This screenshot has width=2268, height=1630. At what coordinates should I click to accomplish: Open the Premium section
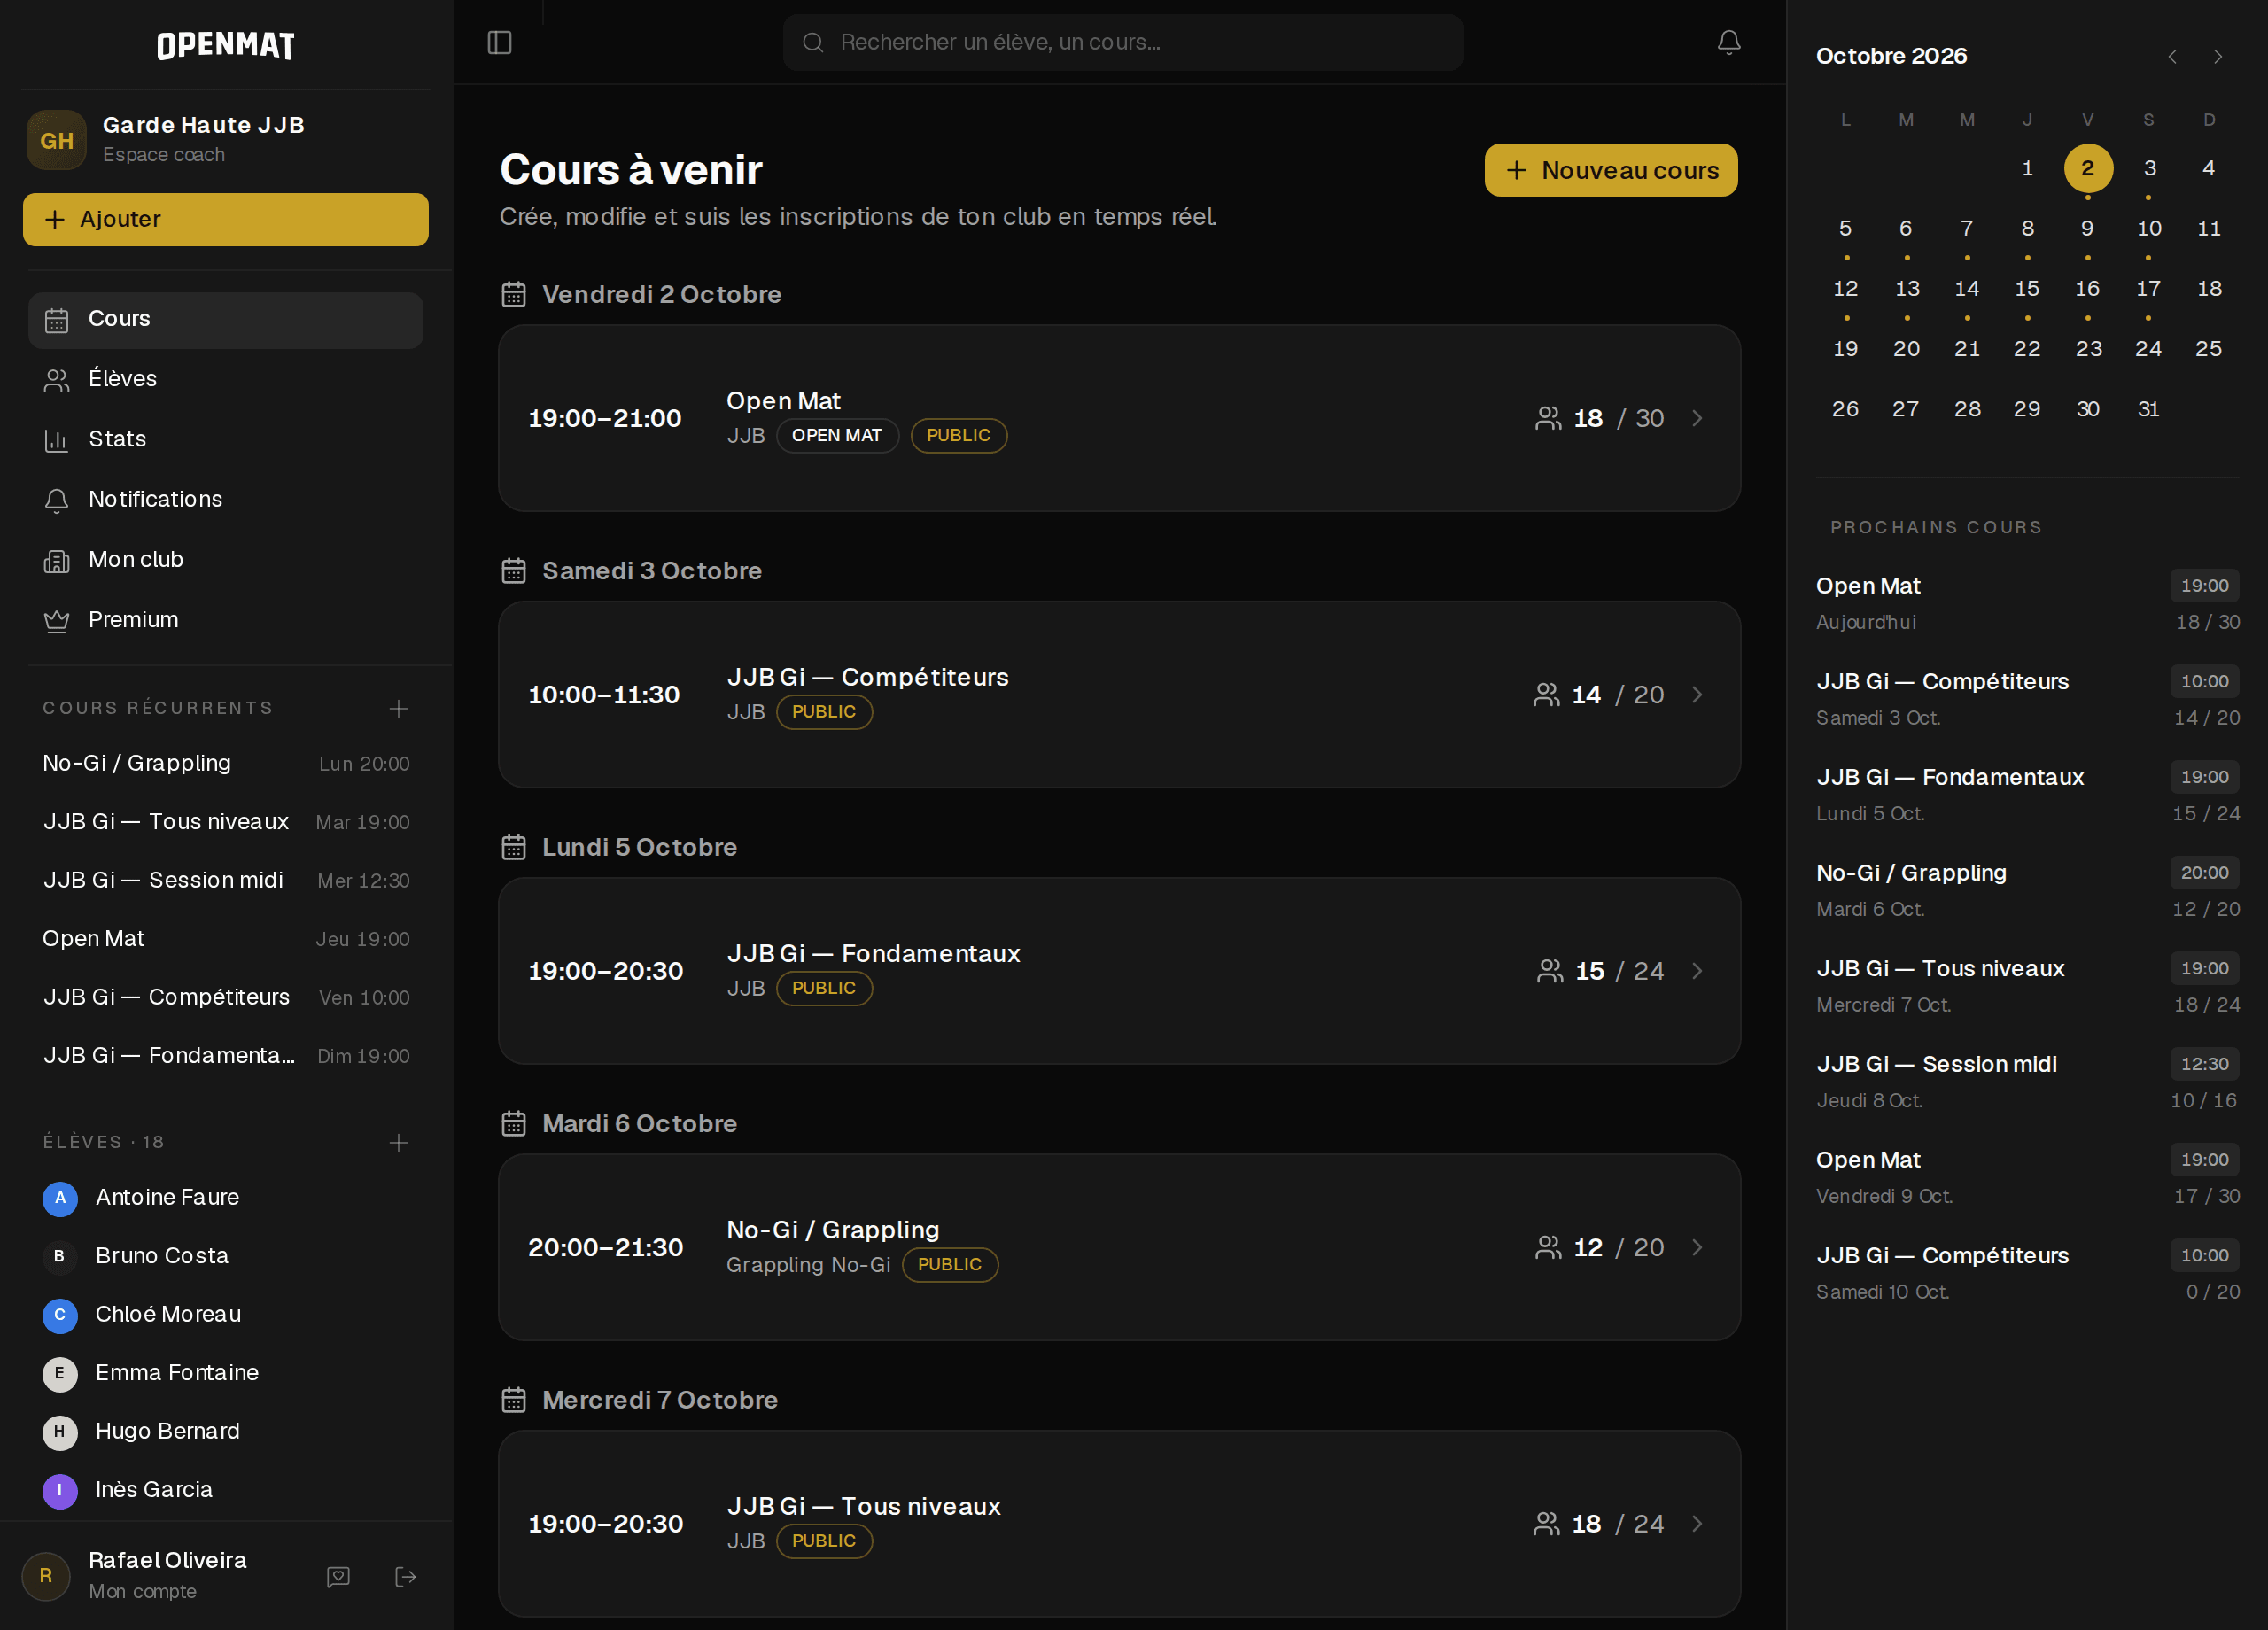(x=226, y=620)
